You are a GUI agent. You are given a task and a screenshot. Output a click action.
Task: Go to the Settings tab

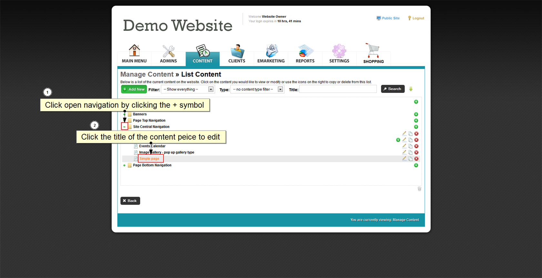(339, 54)
